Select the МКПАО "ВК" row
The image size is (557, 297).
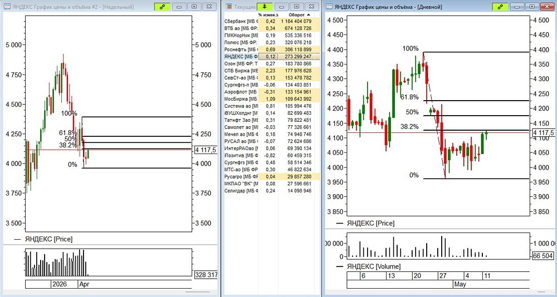coord(272,184)
